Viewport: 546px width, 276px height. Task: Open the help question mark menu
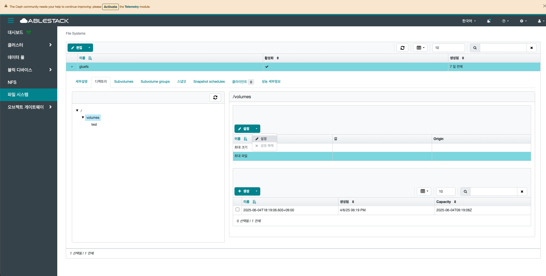505,21
